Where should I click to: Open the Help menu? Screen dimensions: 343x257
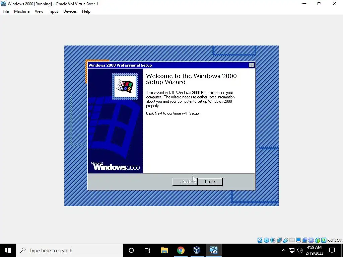pos(86,11)
